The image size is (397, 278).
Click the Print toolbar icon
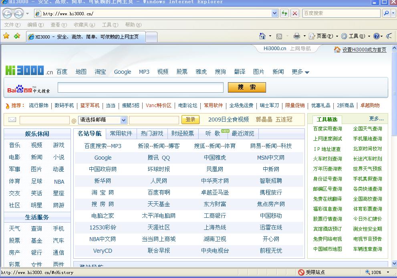(296, 36)
